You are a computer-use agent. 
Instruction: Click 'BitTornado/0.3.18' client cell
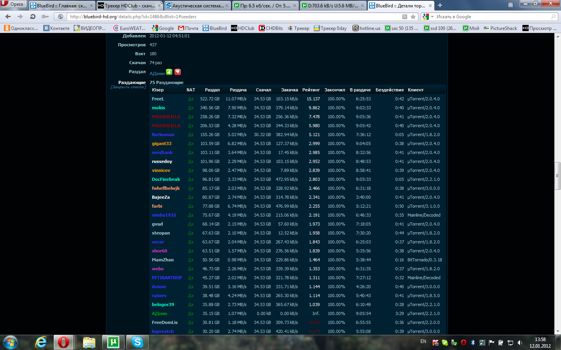click(425, 260)
